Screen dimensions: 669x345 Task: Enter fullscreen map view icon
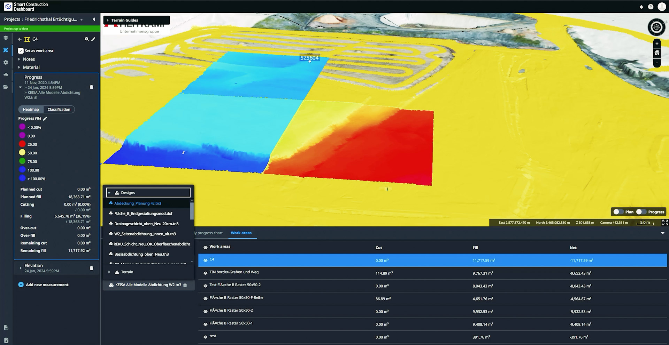click(665, 223)
